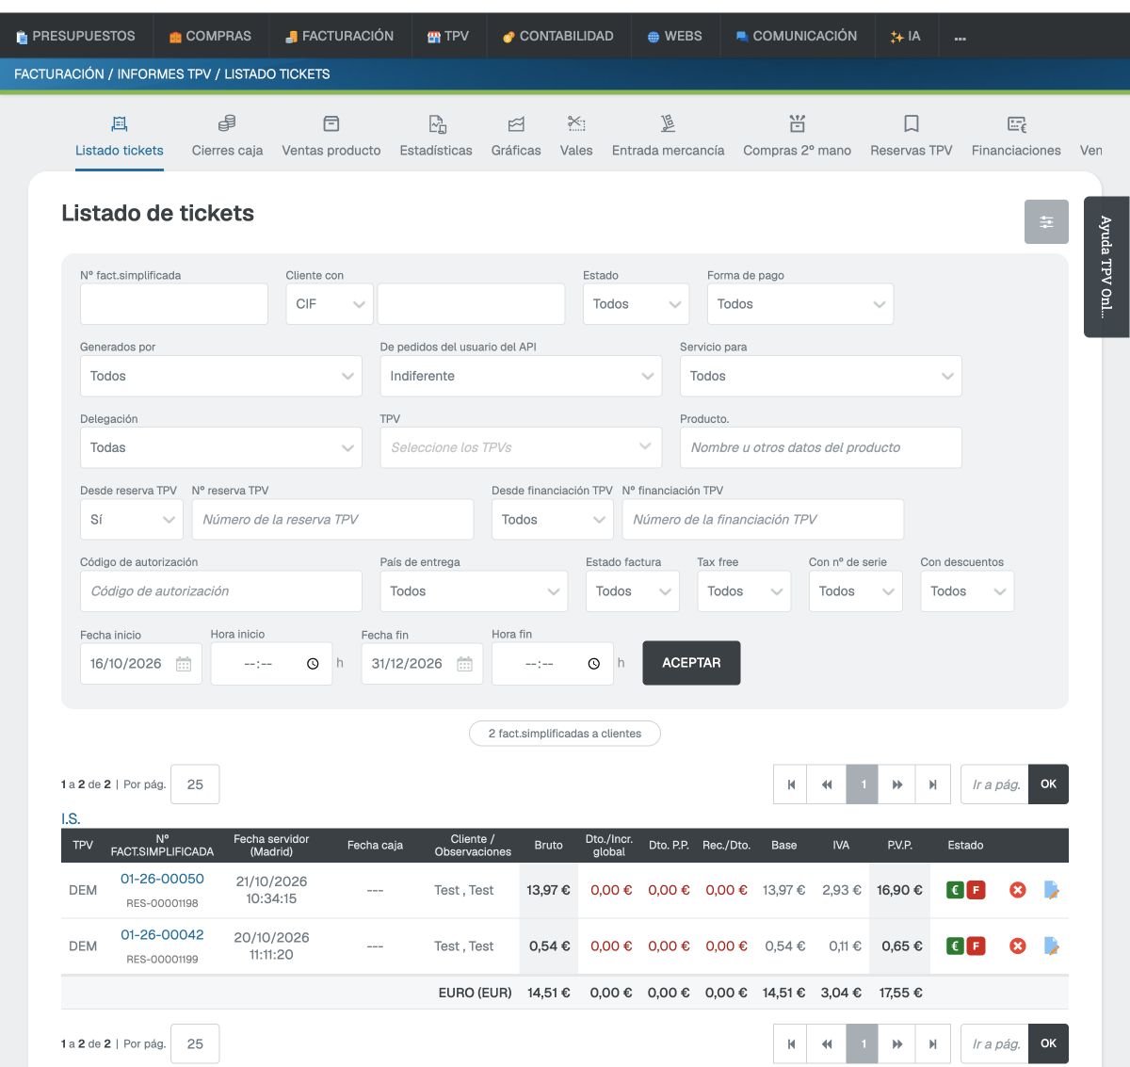Viewport: 1130px width, 1067px height.
Task: Open Delegación dropdown
Action: click(221, 447)
